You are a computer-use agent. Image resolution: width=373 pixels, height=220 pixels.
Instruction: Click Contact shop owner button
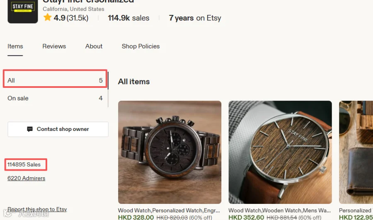[58, 129]
